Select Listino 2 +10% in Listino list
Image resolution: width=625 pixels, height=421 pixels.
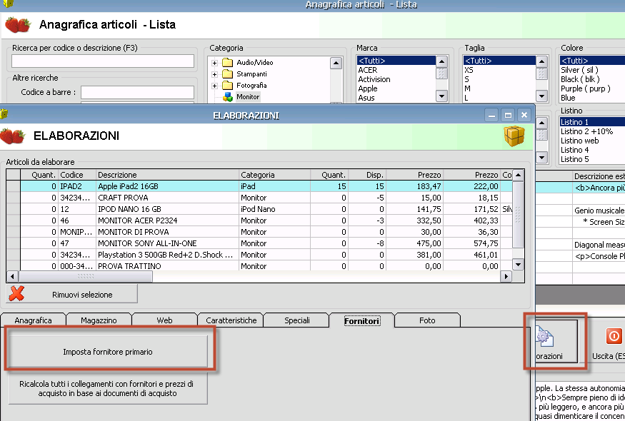point(592,131)
